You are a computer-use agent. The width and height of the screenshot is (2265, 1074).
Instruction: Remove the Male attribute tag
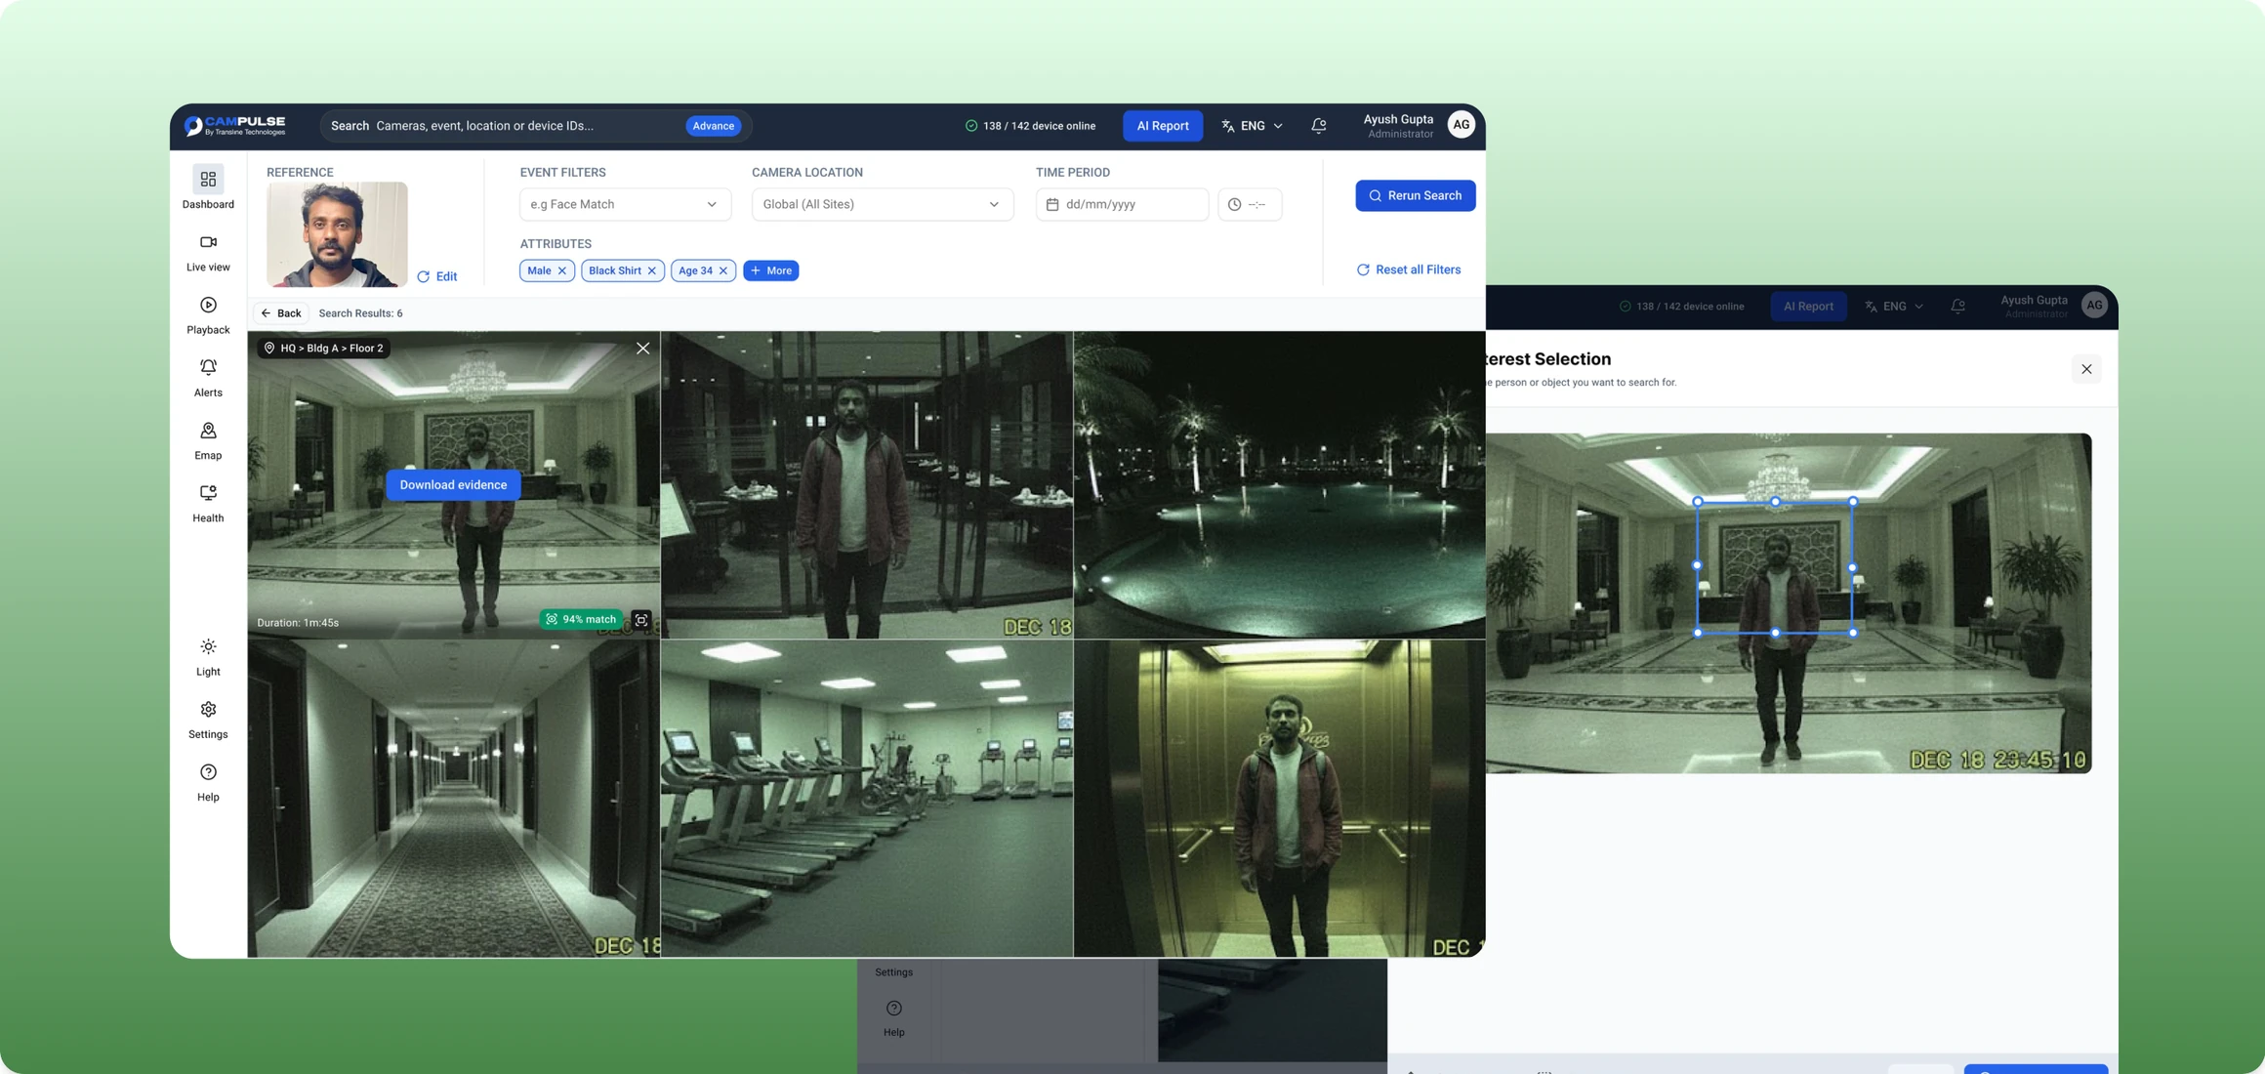(x=562, y=271)
